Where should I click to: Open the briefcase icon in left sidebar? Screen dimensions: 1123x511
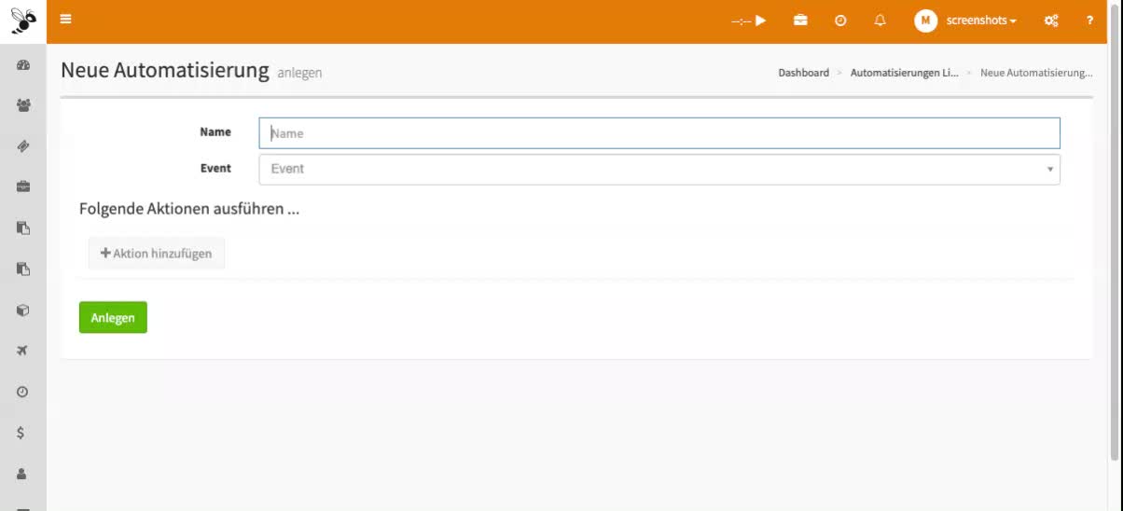(23, 186)
